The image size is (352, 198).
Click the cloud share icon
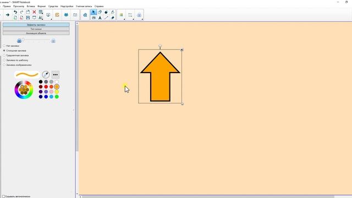(85, 15)
